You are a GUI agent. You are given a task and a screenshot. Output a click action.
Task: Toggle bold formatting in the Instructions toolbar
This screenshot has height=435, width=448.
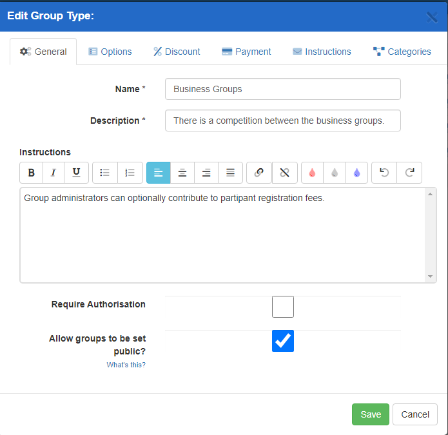pos(31,173)
